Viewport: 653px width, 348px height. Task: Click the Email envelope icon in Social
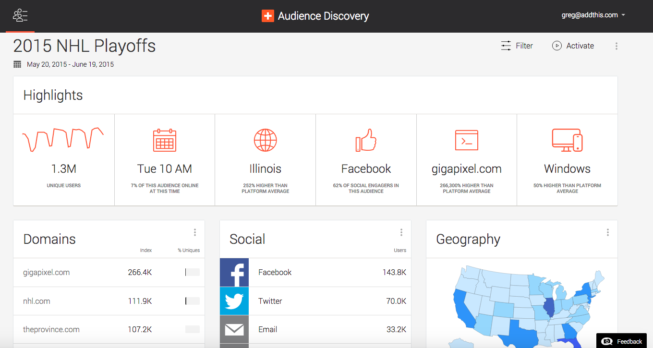[x=234, y=329]
